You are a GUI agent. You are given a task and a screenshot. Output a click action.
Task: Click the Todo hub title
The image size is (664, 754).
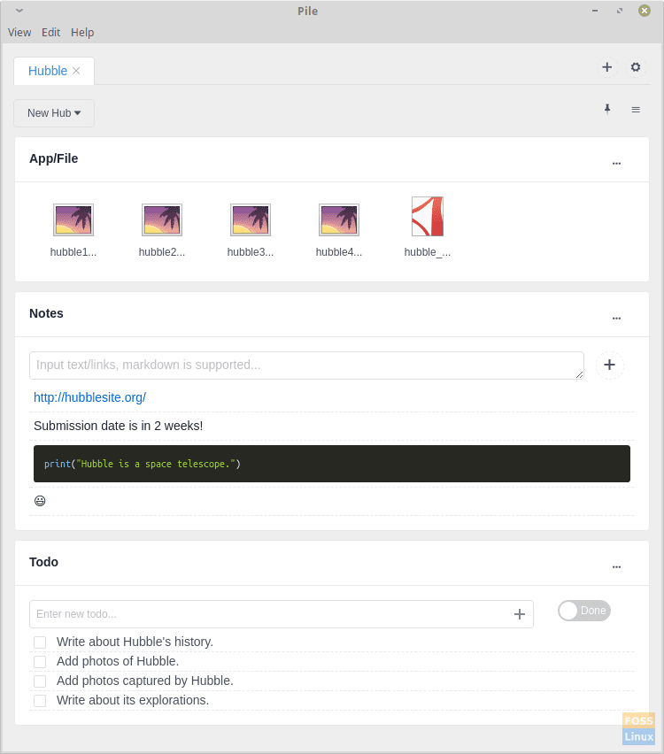[43, 562]
